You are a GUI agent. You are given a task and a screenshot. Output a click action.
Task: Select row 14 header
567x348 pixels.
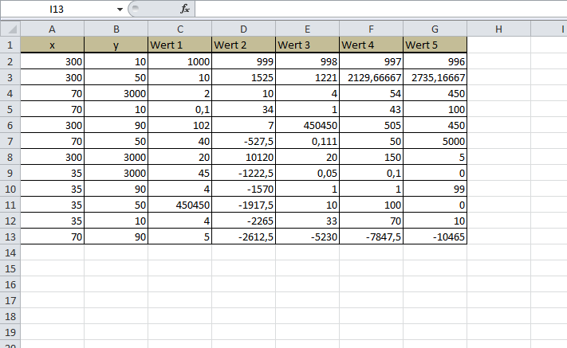[x=10, y=252]
